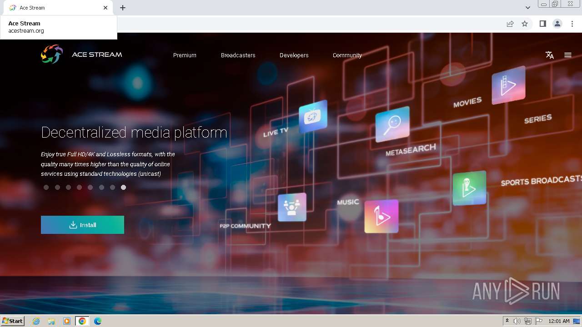582x327 pixels.
Task: Click the Live TV tile icon
Action: coord(313,116)
